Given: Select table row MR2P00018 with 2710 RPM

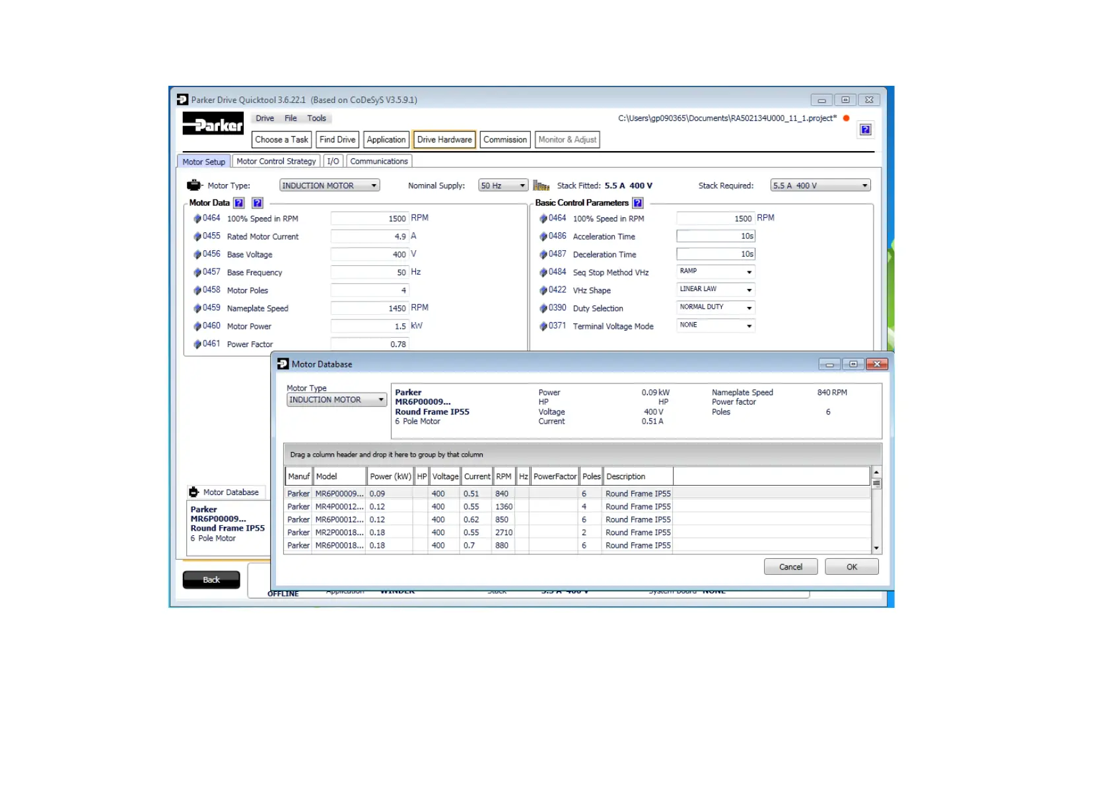Looking at the screenshot, I should [x=577, y=533].
